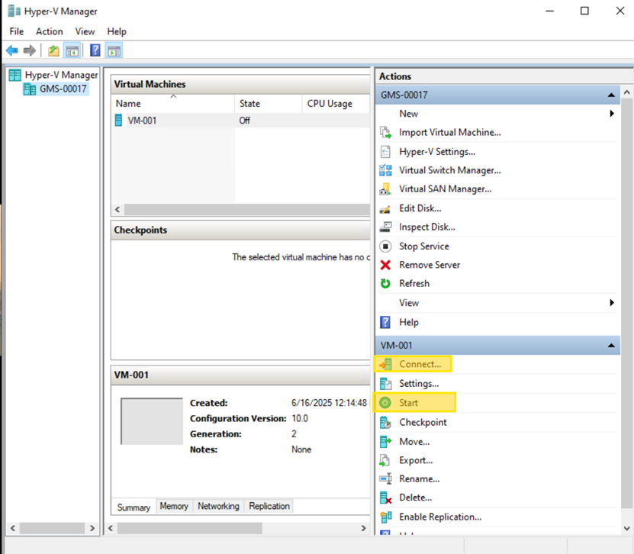
Task: Open the File menu
Action: click(17, 31)
